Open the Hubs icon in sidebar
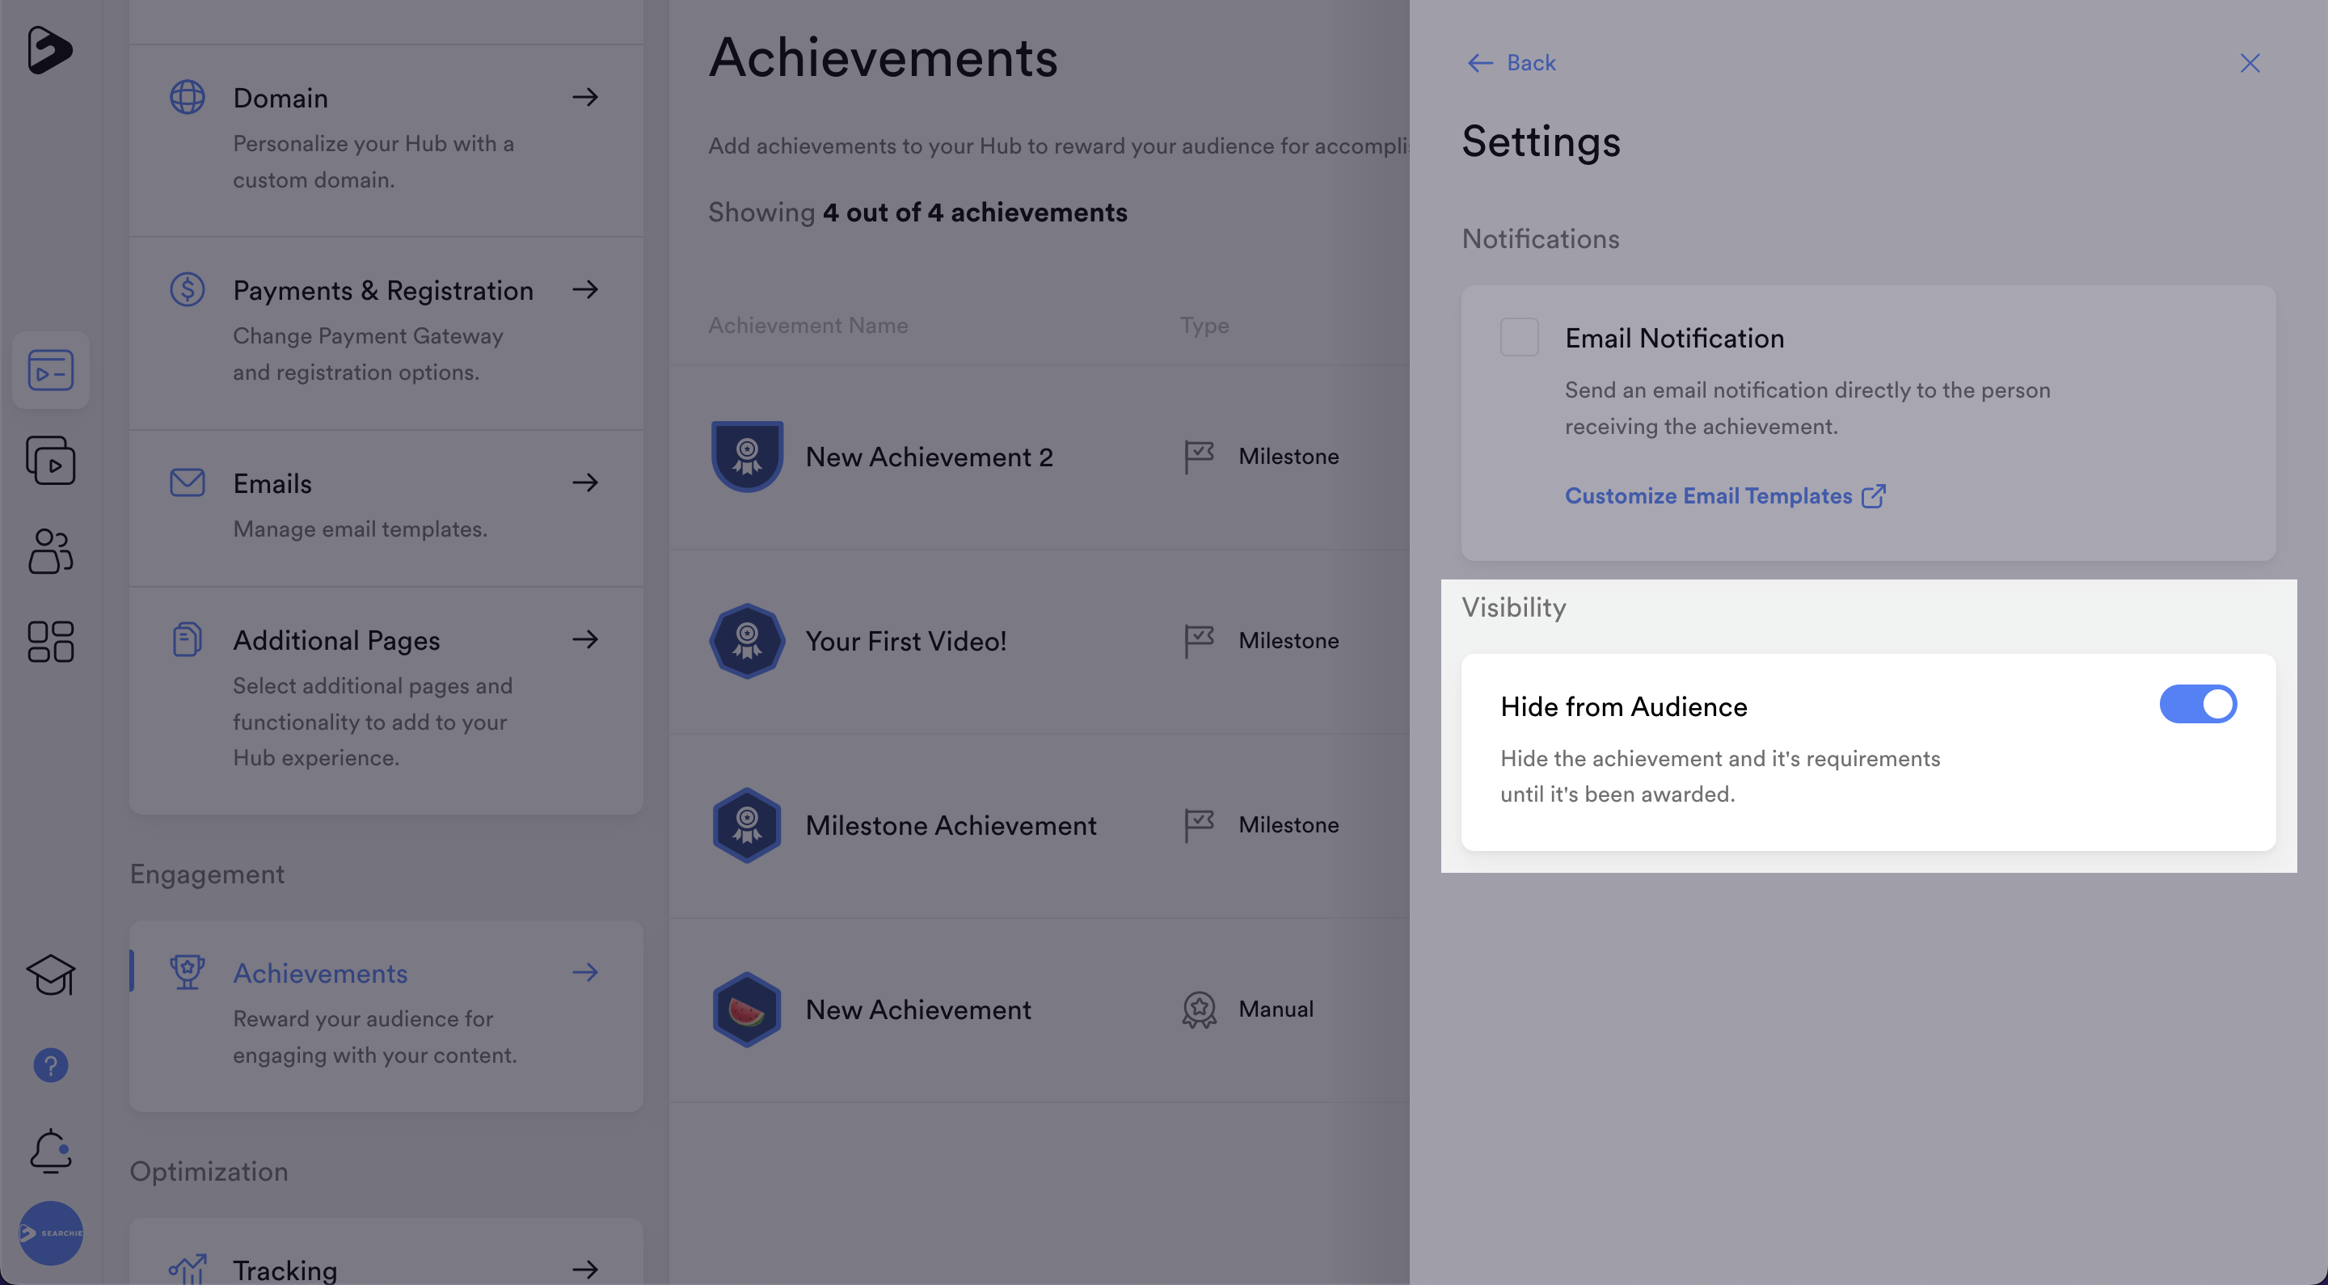Image resolution: width=2328 pixels, height=1285 pixels. 51,369
